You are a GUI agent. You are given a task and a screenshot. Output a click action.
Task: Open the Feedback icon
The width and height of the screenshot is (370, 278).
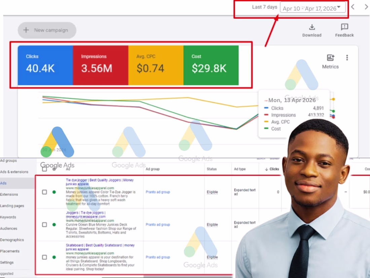click(344, 27)
